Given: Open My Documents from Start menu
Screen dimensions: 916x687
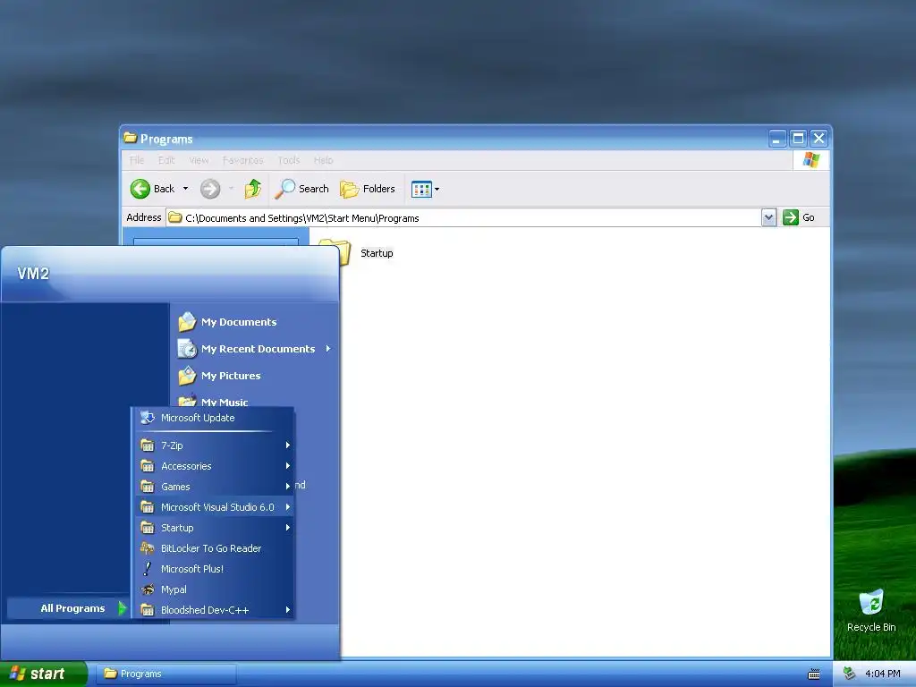Looking at the screenshot, I should point(254,322).
